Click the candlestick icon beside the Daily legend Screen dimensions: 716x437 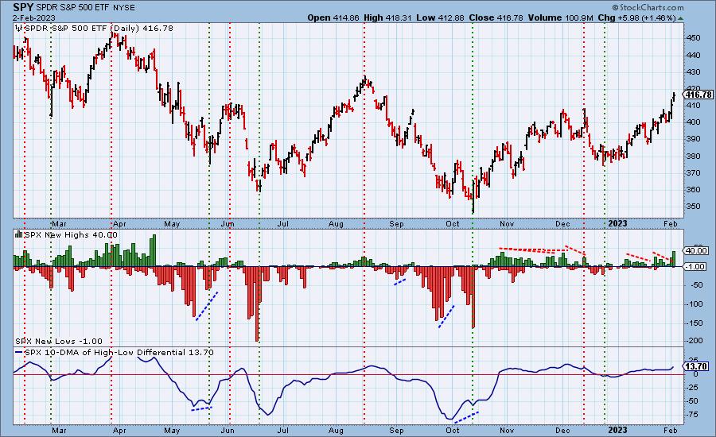19,29
